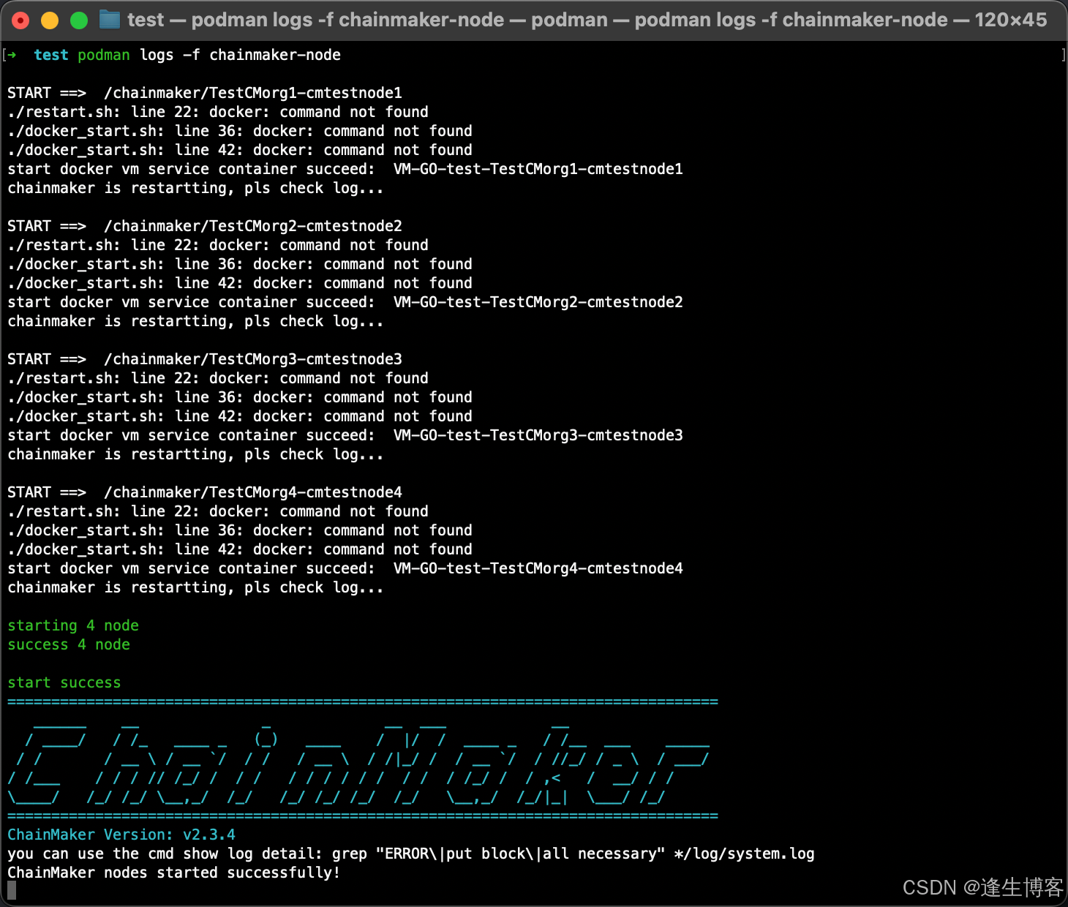This screenshot has height=907, width=1068.
Task: Click './restart.sh: line 22' error under TestCMorg2
Action: 218,245
